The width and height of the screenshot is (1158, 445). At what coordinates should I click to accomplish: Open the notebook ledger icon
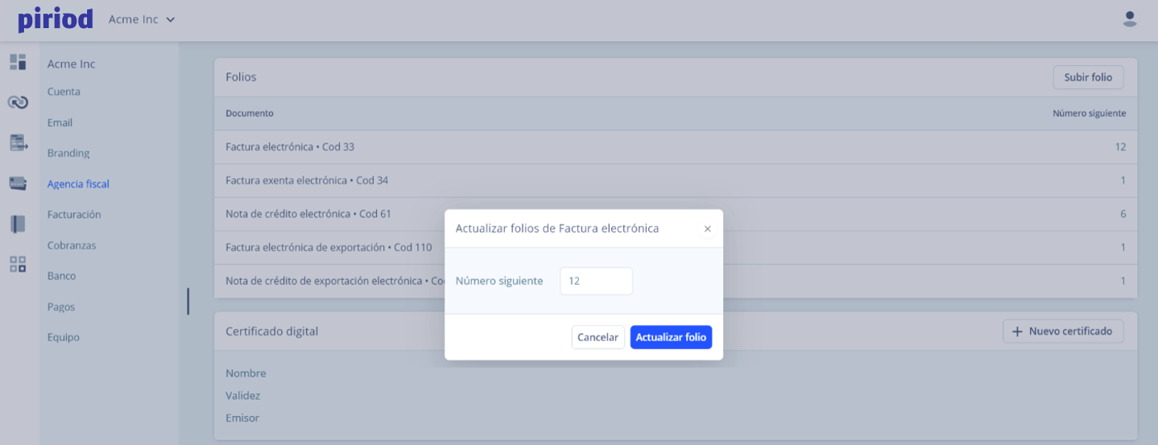[x=18, y=224]
